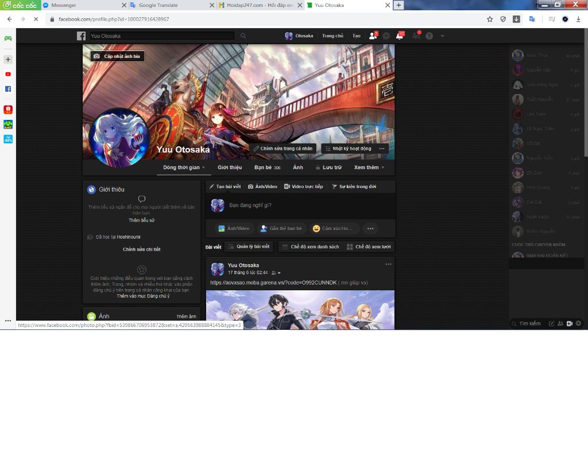Add a sidebar shortcut with plus icon

click(8, 59)
